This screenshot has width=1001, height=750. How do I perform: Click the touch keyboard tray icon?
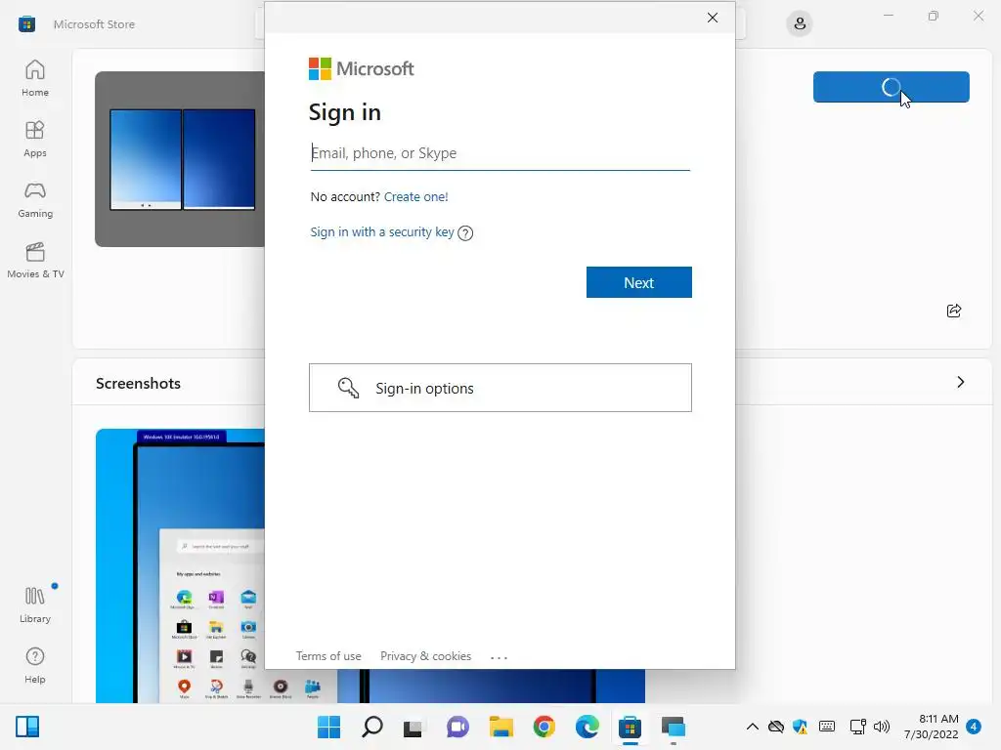point(827,727)
